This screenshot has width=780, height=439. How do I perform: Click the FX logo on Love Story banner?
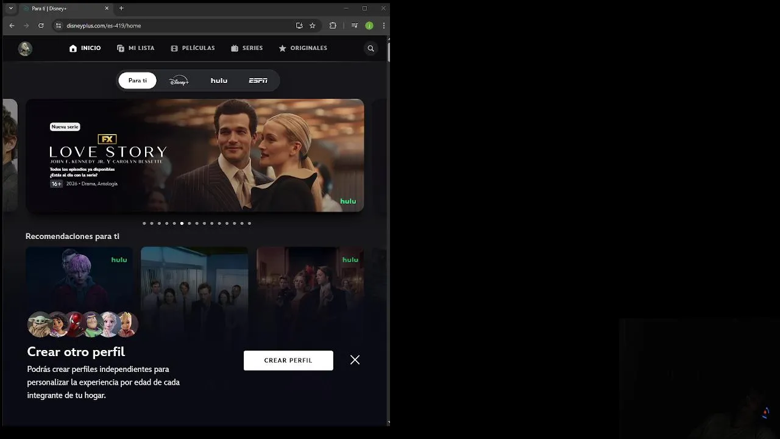point(107,139)
